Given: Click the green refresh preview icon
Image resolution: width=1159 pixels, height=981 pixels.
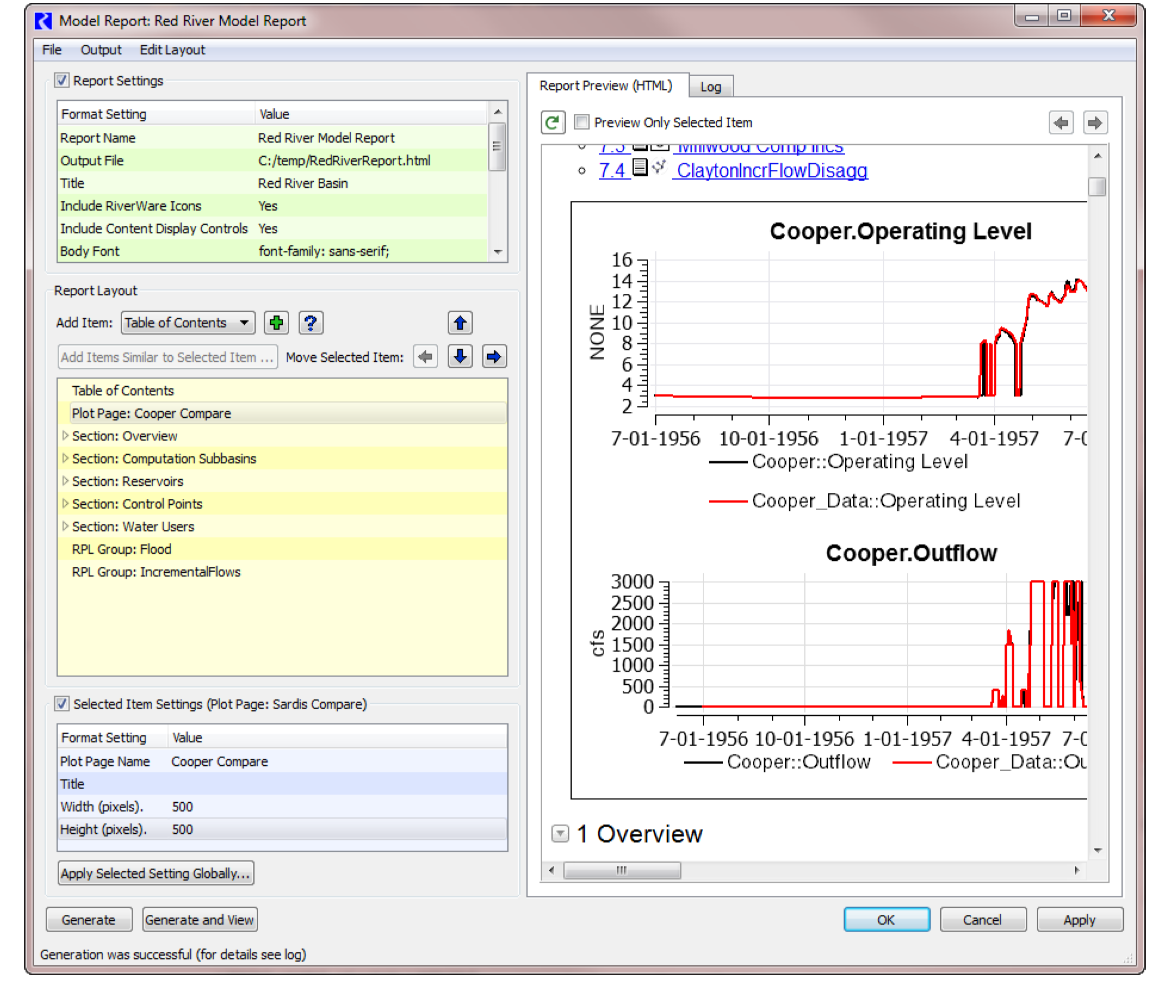Looking at the screenshot, I should coord(553,123).
